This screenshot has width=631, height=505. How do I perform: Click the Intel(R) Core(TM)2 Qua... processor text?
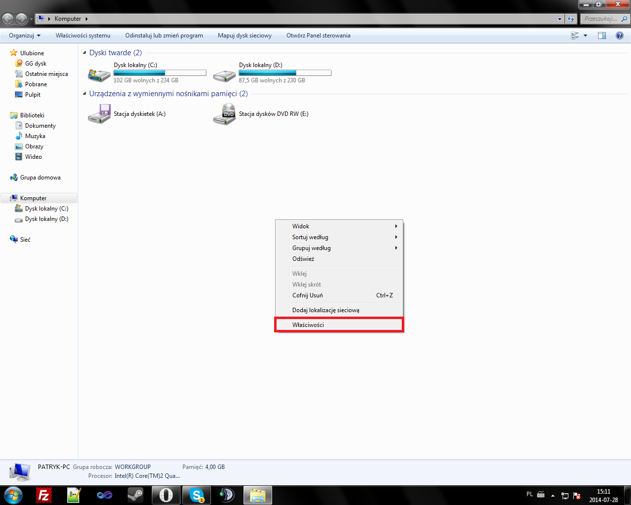point(147,476)
